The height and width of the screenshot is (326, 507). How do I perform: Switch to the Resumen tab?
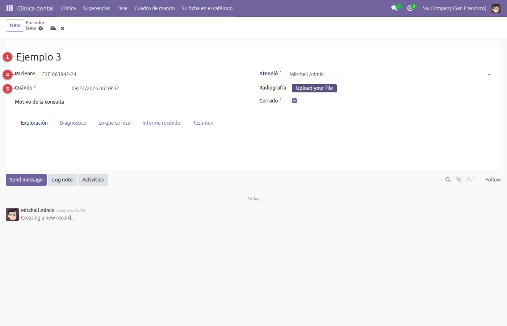click(203, 123)
